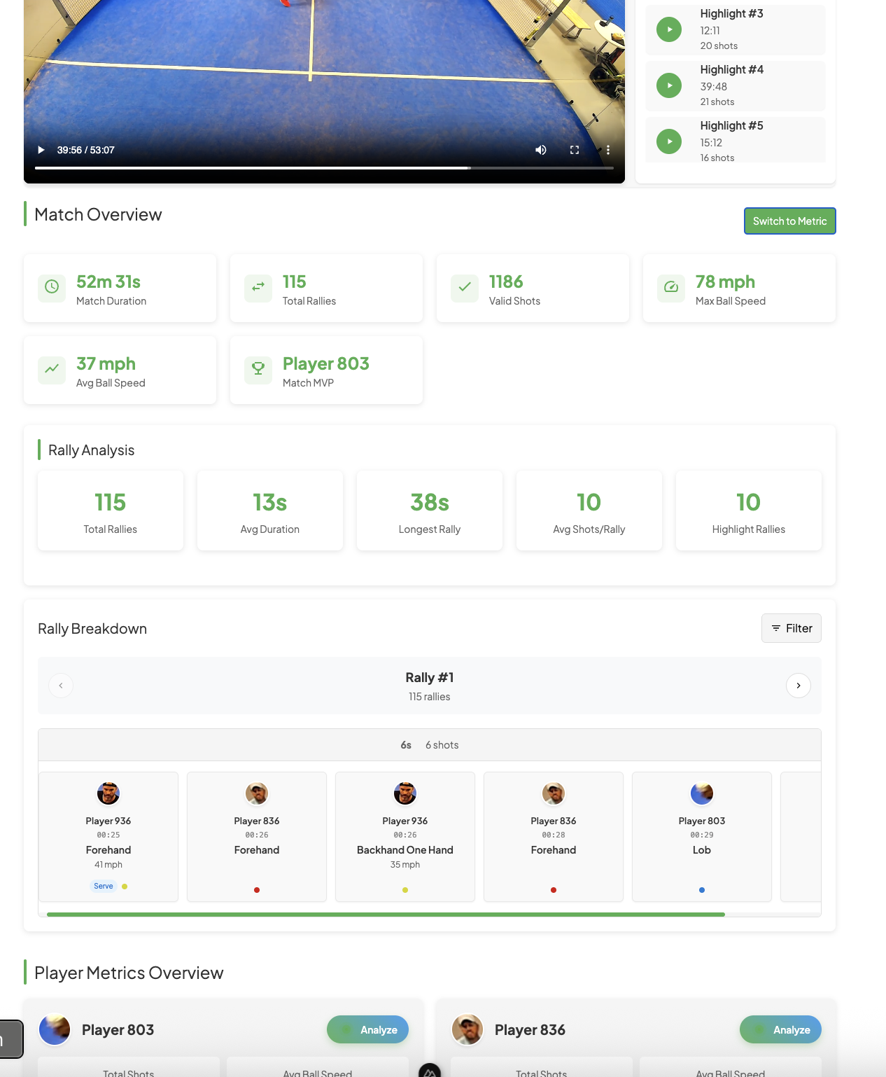Play Highlight #4 using its green play icon

tap(669, 85)
